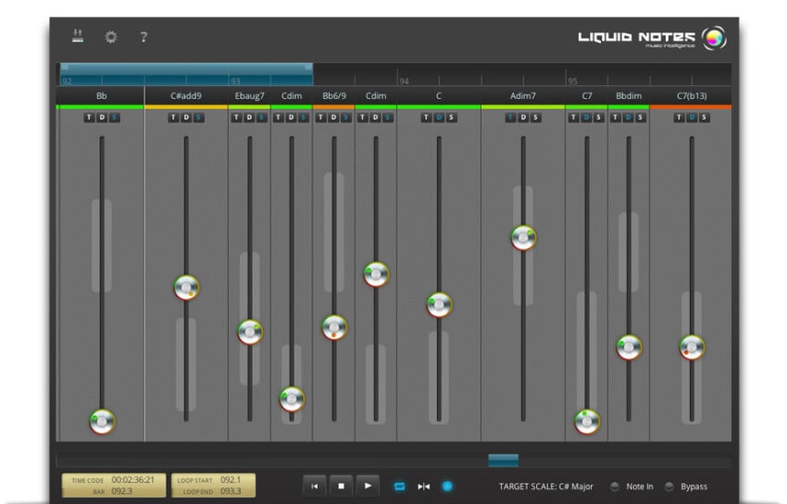The width and height of the screenshot is (787, 504).
Task: Open help via the question mark icon
Action: 144,37
